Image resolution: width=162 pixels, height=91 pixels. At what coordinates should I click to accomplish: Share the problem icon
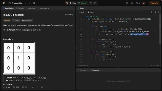tap(37, 87)
